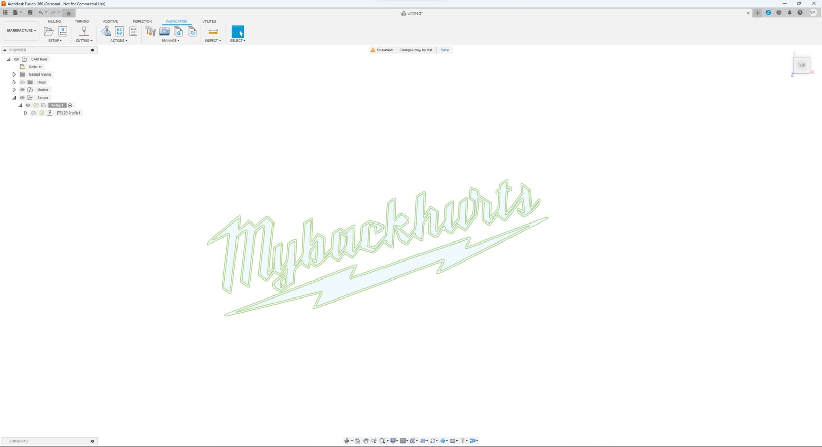Open the Help question mark icon
This screenshot has height=447, width=822.
[x=800, y=13]
